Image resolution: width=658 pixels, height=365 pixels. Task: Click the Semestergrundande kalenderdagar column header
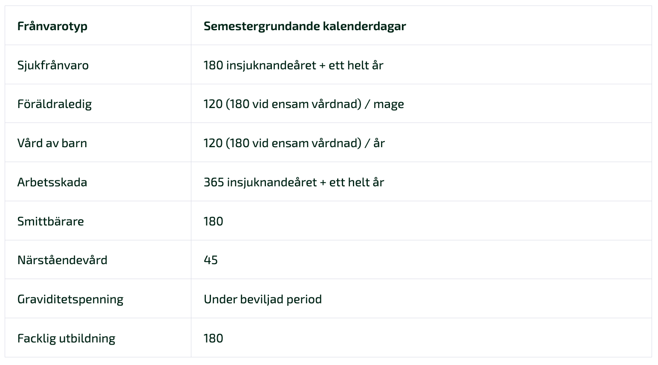pos(305,26)
